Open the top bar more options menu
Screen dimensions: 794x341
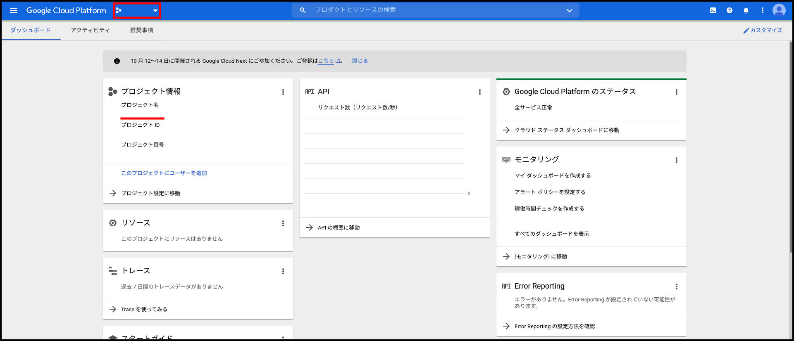(763, 10)
